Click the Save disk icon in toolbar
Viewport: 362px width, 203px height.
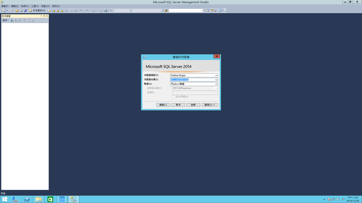pos(21,11)
